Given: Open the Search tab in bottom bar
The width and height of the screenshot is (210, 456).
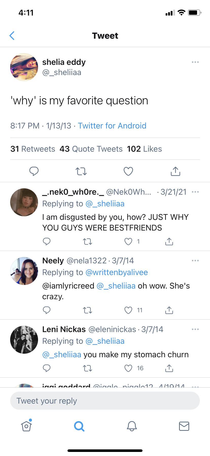Looking at the screenshot, I should tap(79, 426).
